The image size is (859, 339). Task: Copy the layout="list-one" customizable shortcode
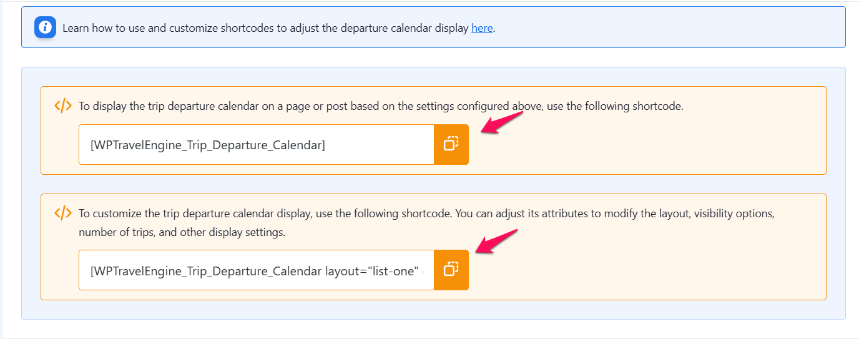click(x=451, y=270)
